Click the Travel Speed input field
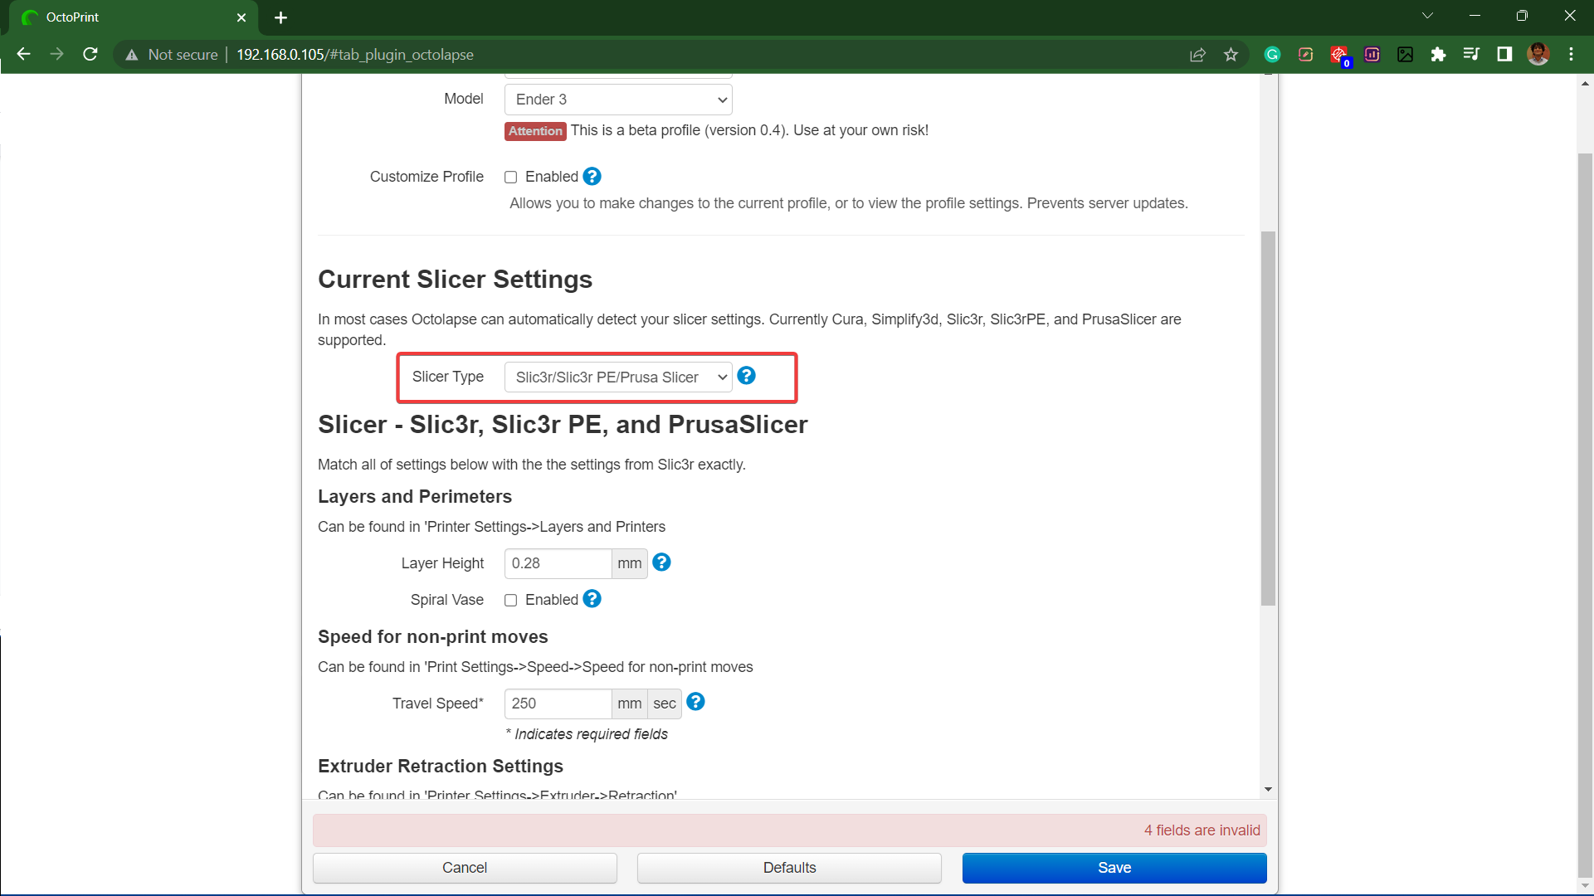The image size is (1594, 896). click(558, 704)
